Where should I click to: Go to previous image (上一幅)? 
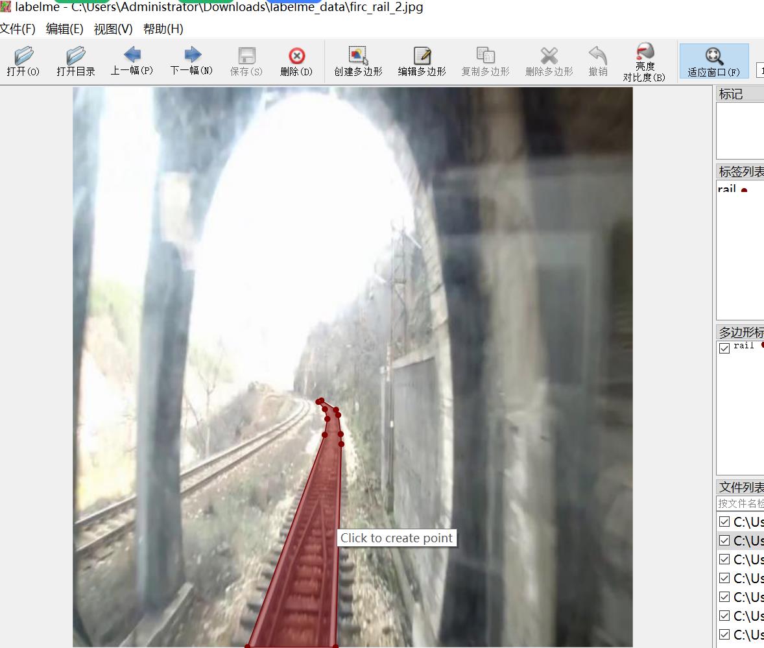(132, 62)
